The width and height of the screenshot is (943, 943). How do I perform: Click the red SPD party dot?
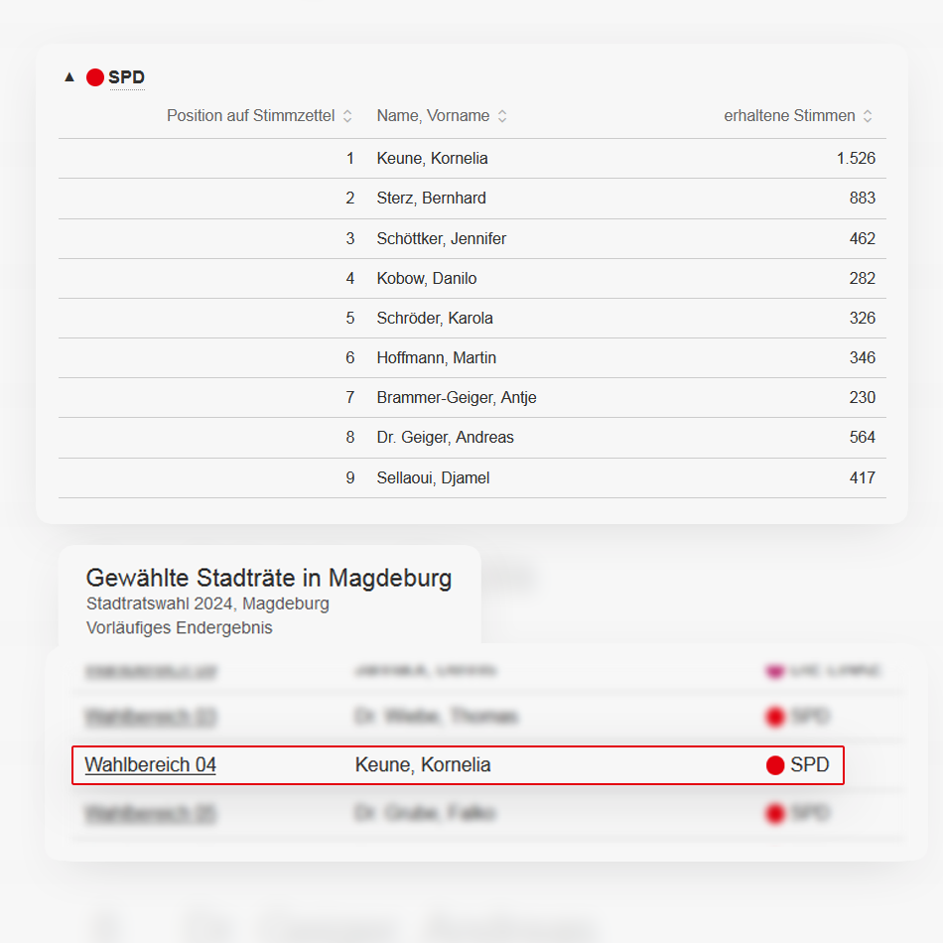coord(95,77)
